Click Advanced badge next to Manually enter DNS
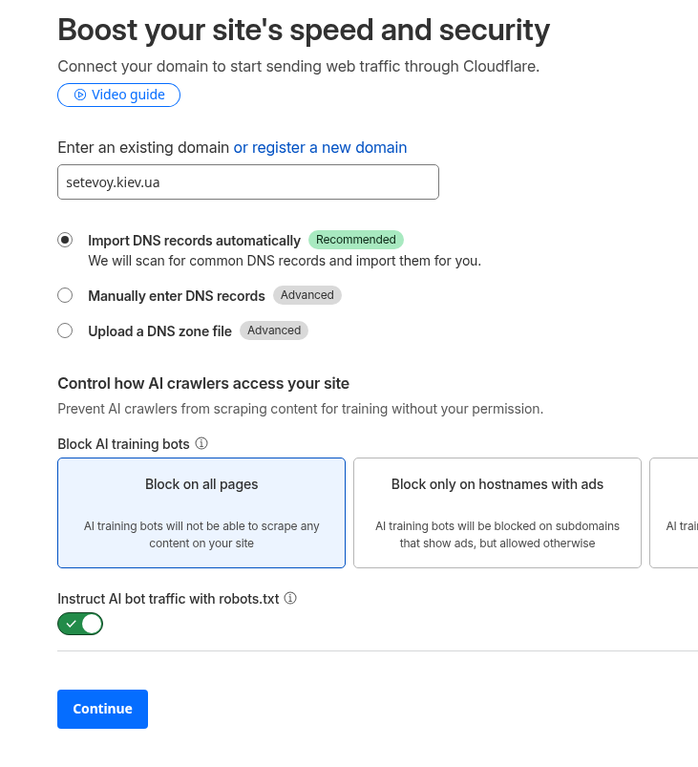This screenshot has height=767, width=698. [307, 295]
